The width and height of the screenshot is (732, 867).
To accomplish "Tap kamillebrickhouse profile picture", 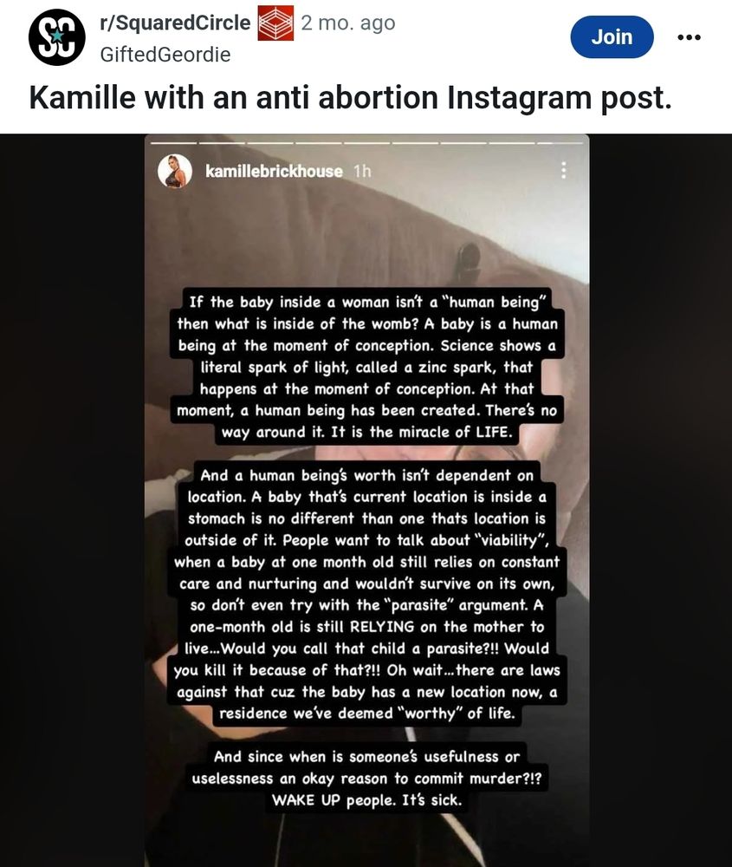I will [175, 171].
